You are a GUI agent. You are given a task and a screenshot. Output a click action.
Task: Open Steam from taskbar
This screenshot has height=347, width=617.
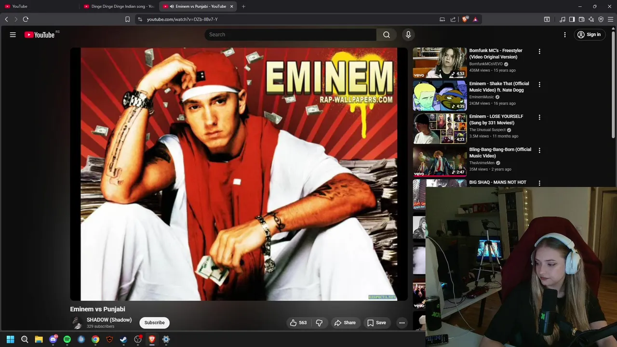[x=123, y=339]
